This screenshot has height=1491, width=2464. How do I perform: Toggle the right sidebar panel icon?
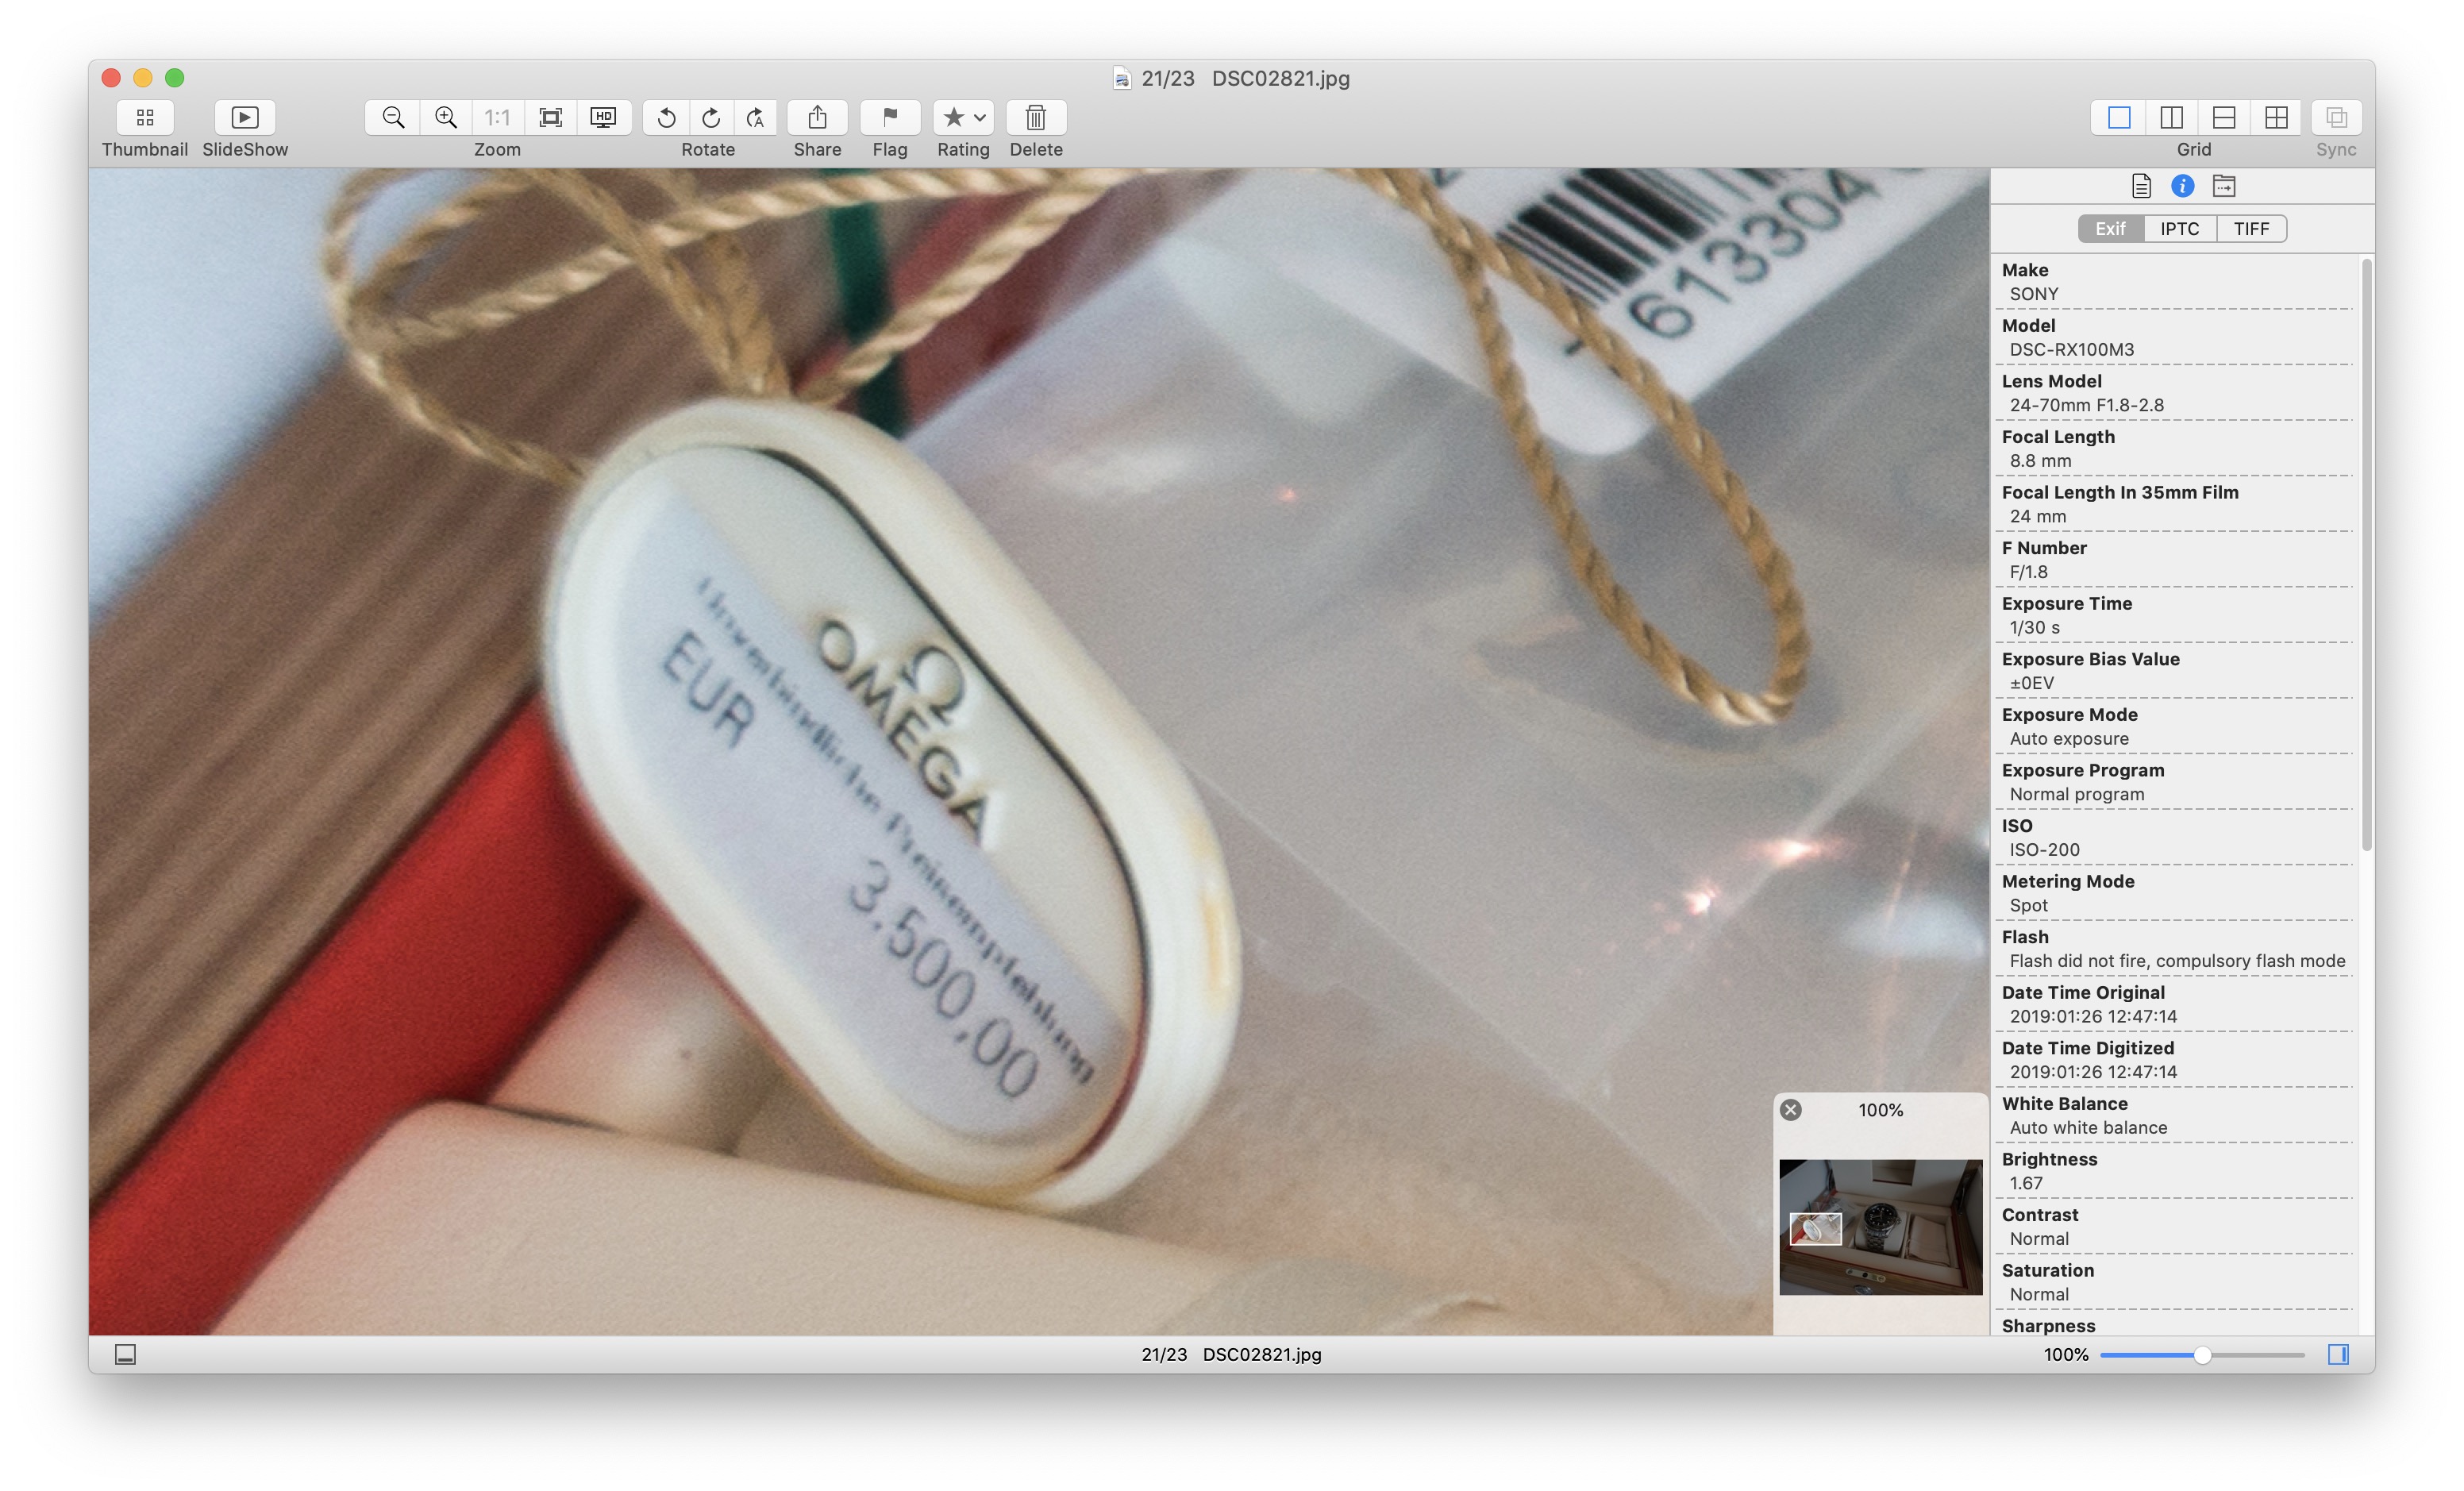click(x=2338, y=1355)
